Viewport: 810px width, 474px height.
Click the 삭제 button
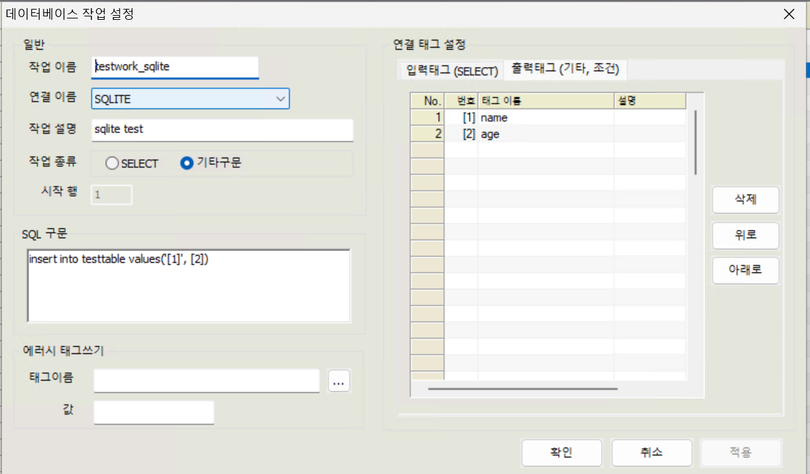745,199
